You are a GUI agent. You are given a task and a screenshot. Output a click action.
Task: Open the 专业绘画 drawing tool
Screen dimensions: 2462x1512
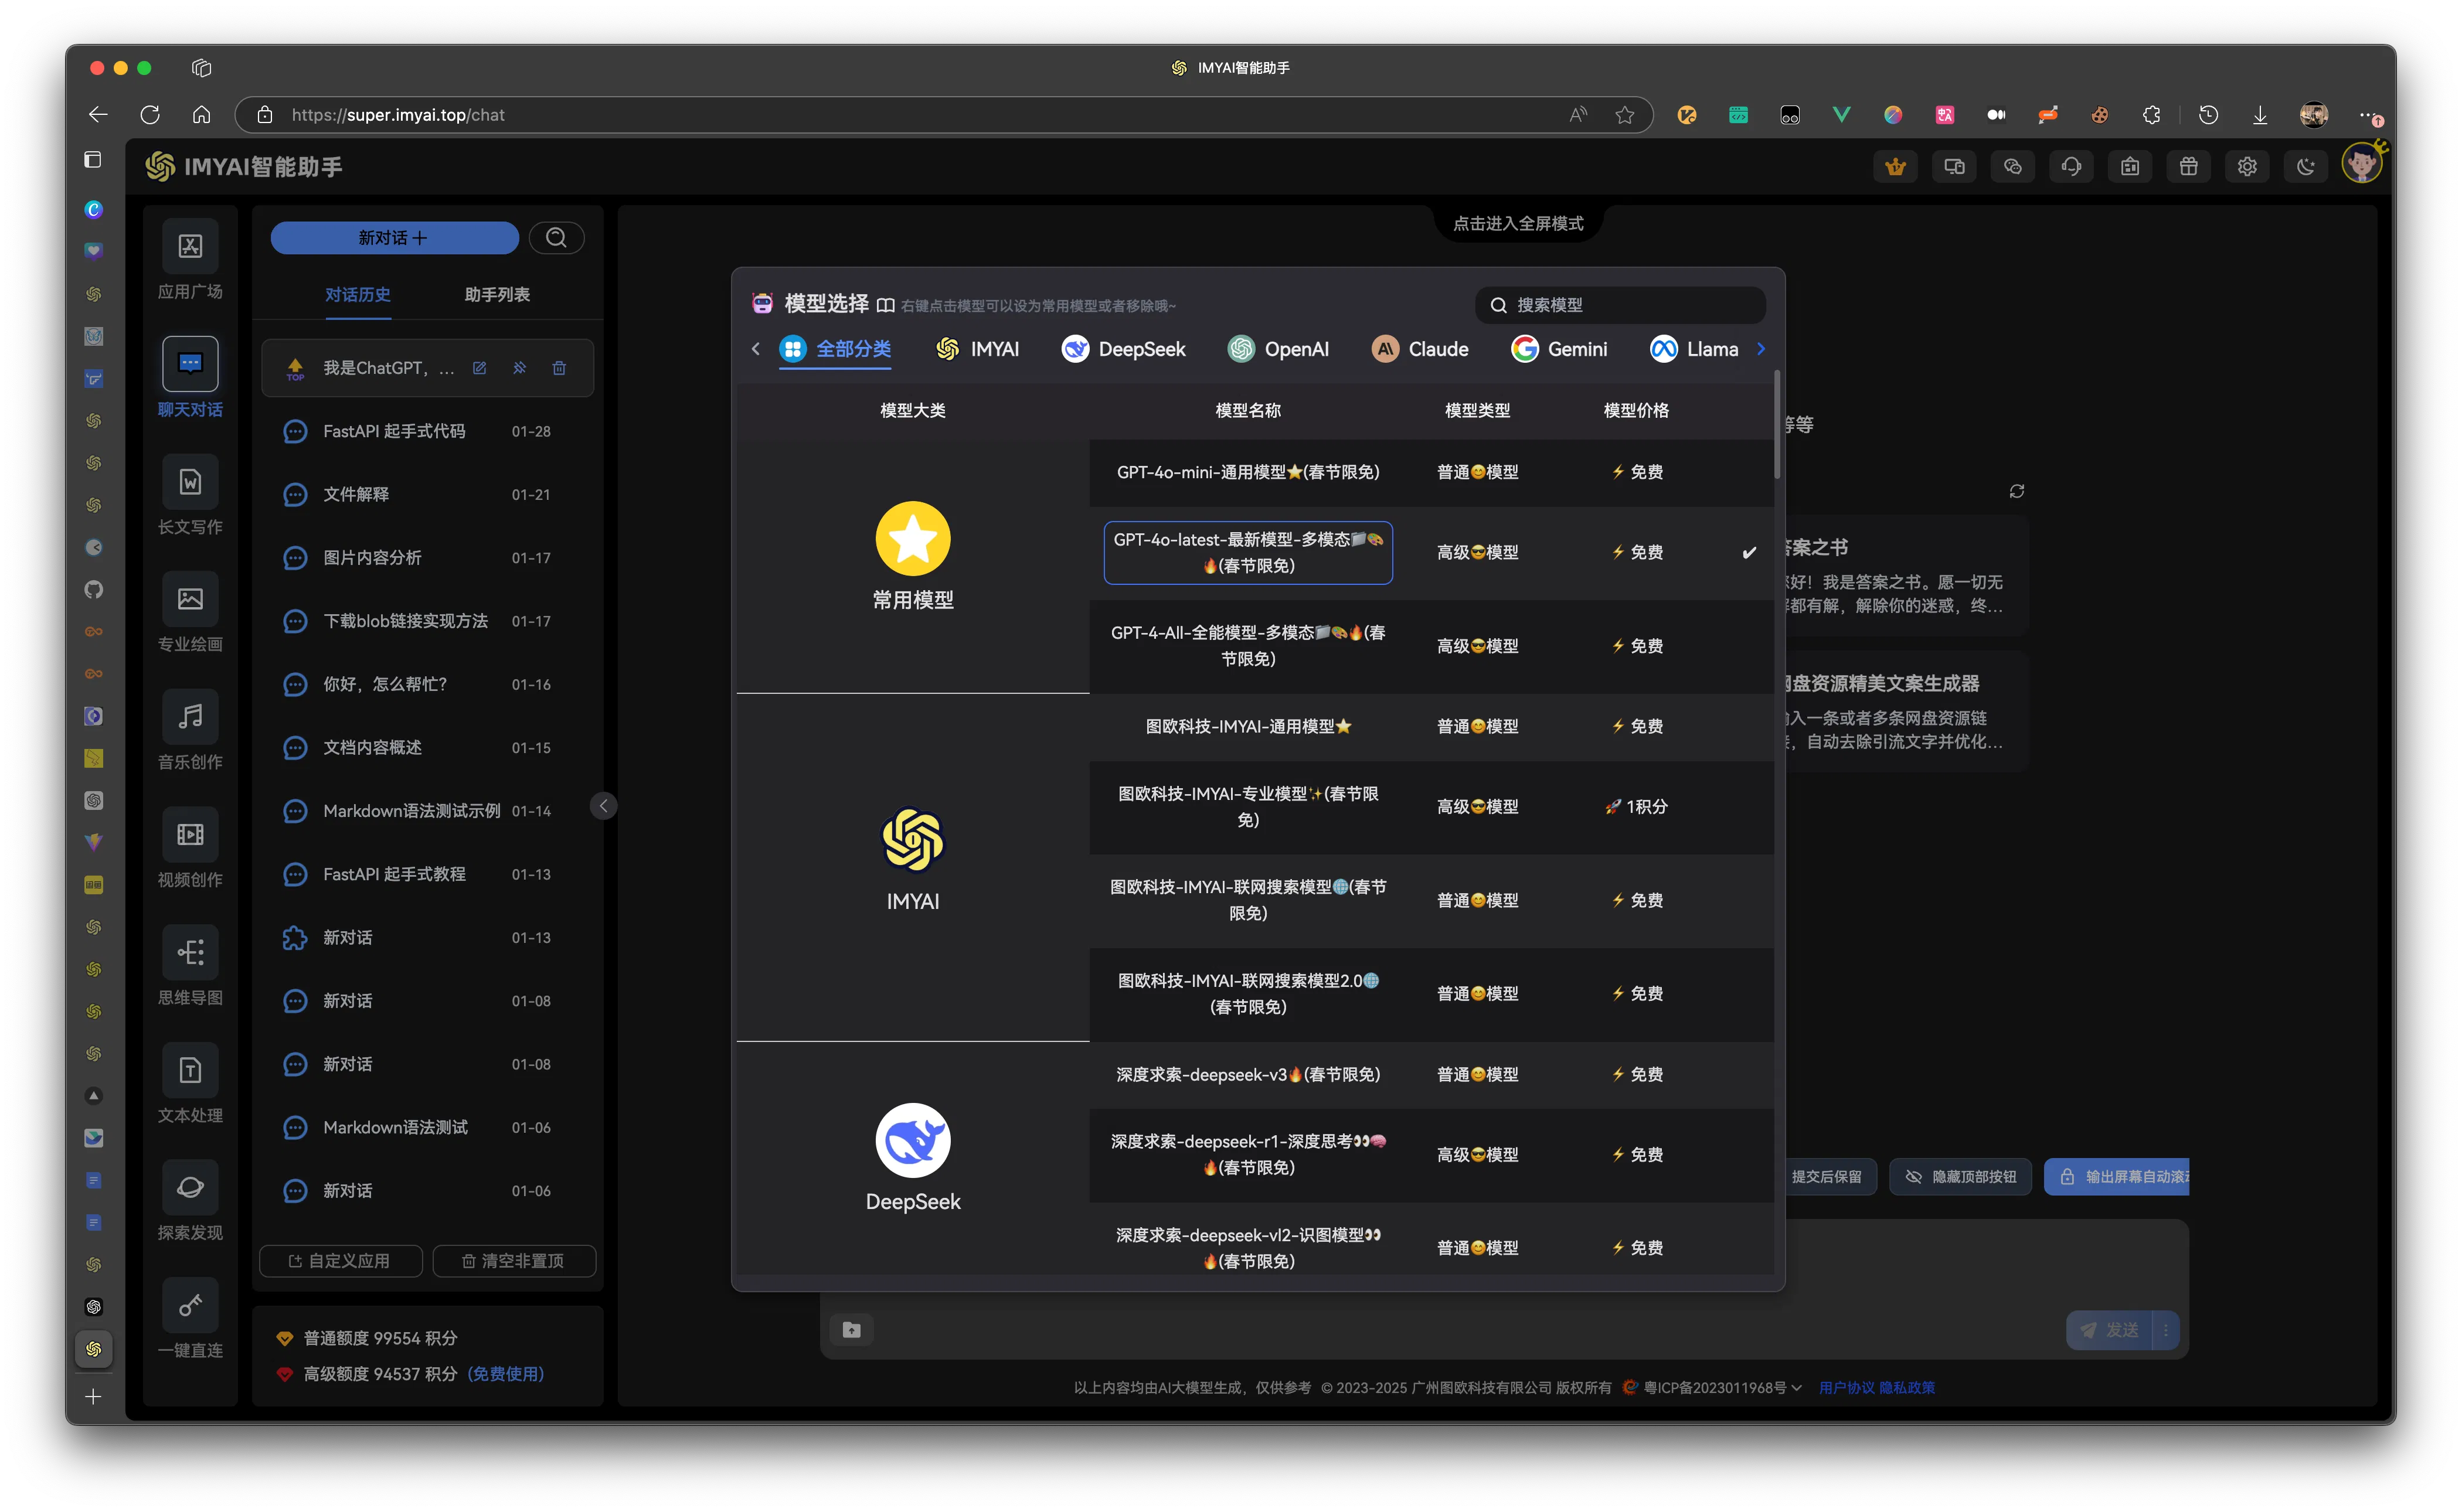(x=190, y=599)
